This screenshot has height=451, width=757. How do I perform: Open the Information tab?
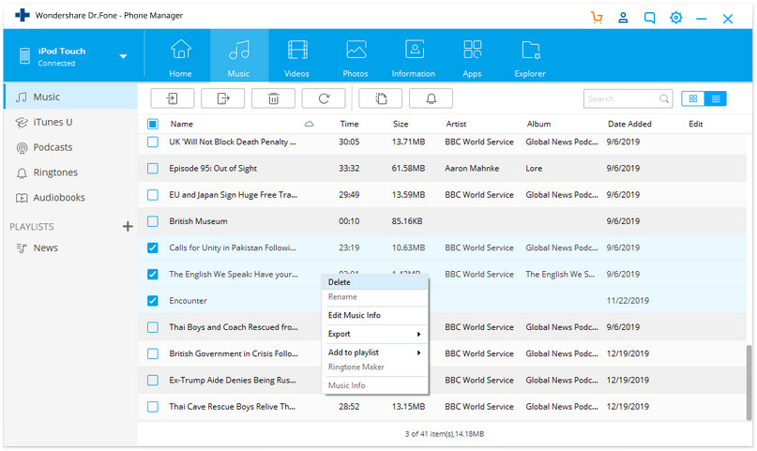point(414,58)
